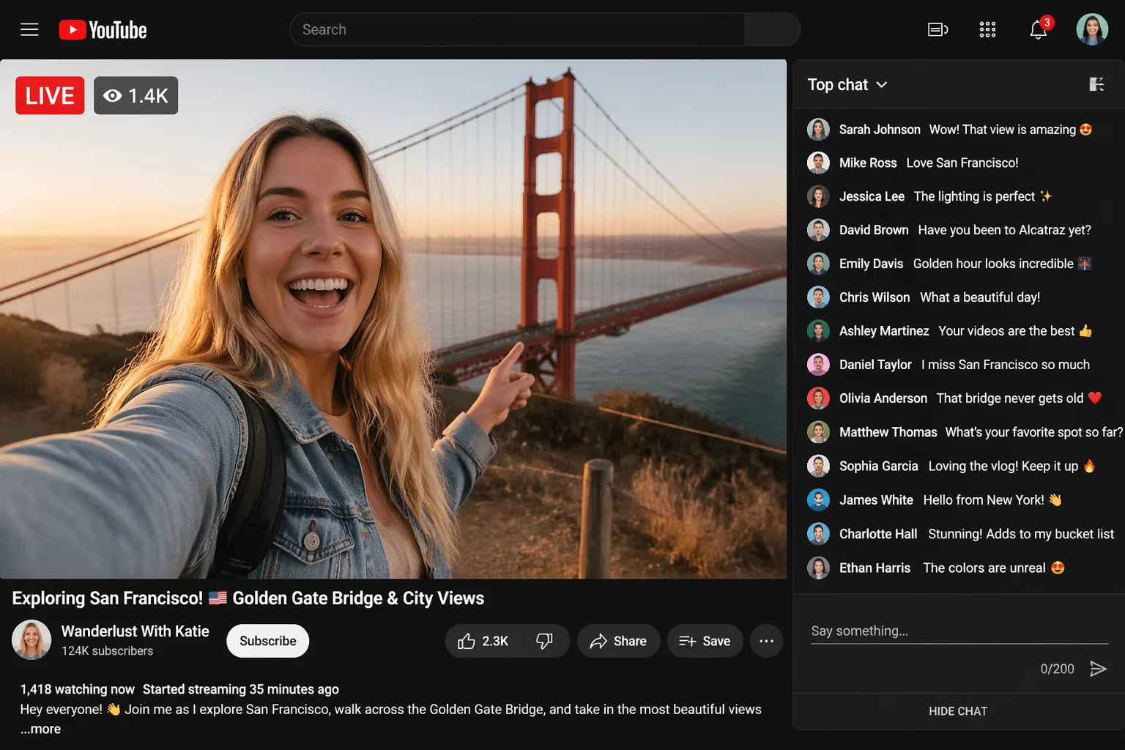Open the YouTube apps grid

[x=987, y=30]
